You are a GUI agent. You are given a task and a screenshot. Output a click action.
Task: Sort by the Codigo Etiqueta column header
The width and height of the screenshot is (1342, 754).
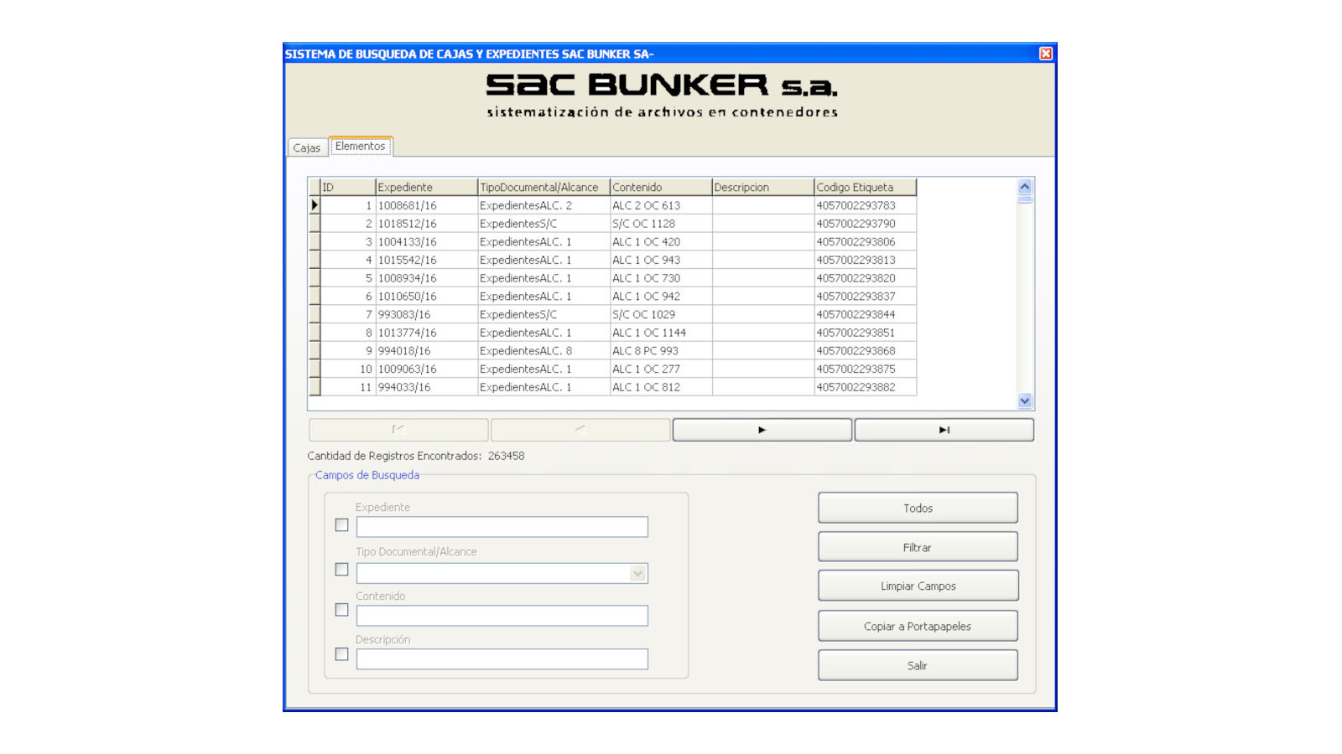(x=864, y=188)
